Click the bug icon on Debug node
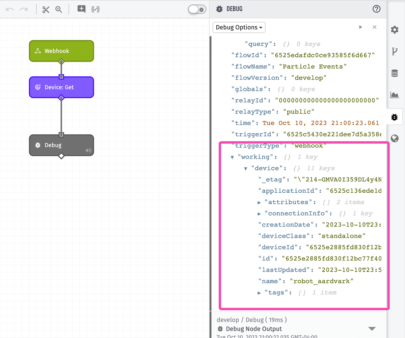 38,145
